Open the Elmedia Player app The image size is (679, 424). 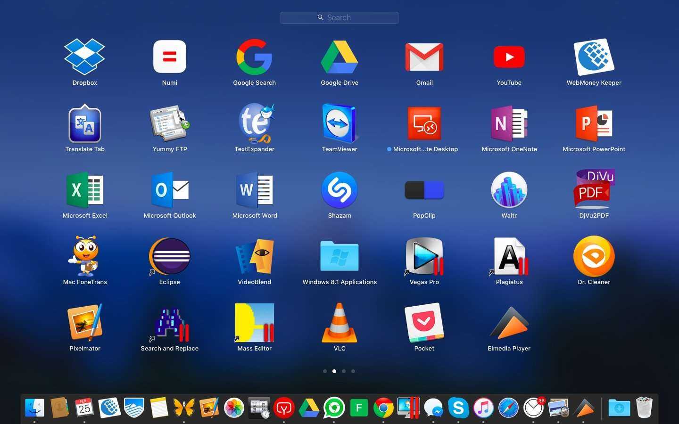[509, 323]
